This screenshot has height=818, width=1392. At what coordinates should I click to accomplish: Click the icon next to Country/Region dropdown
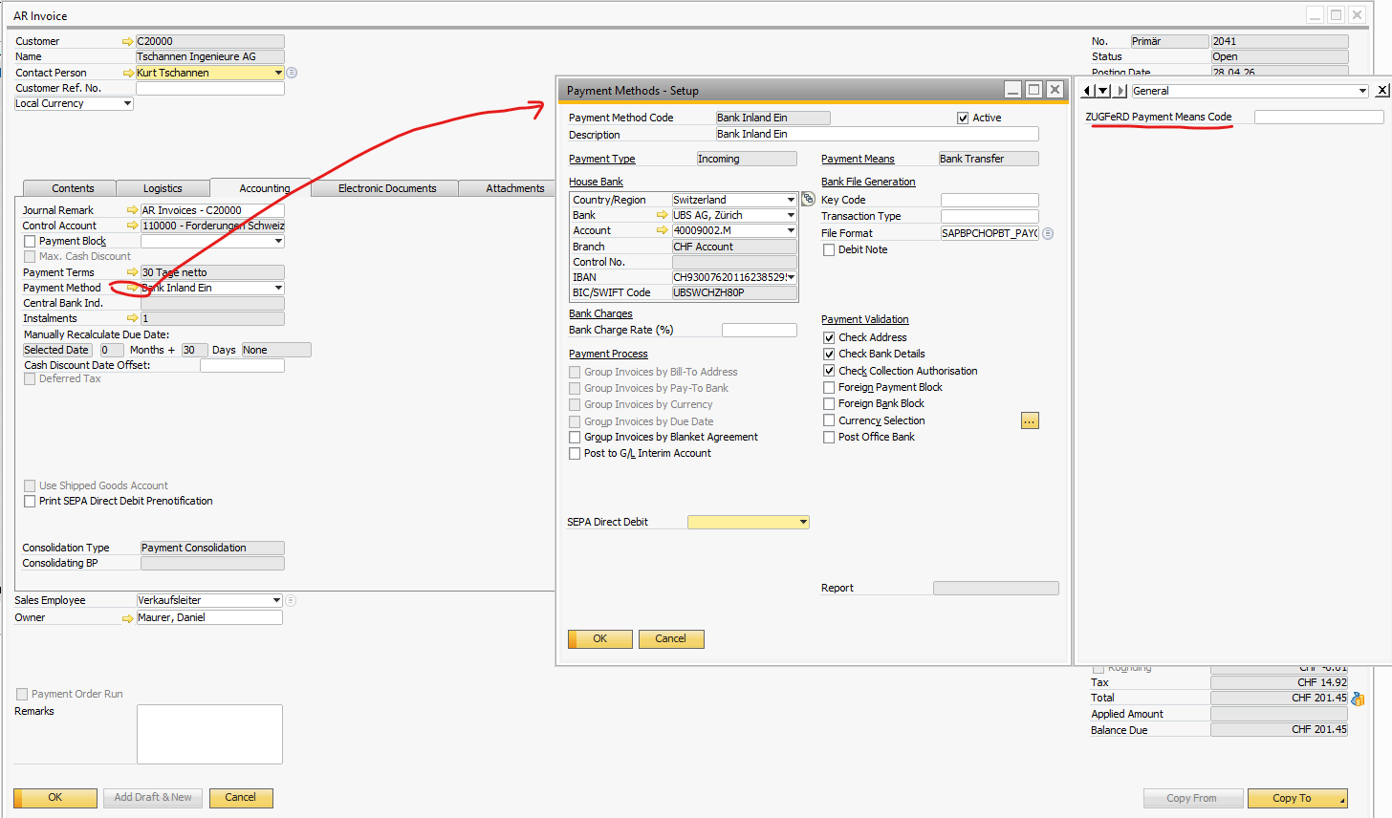[x=808, y=199]
